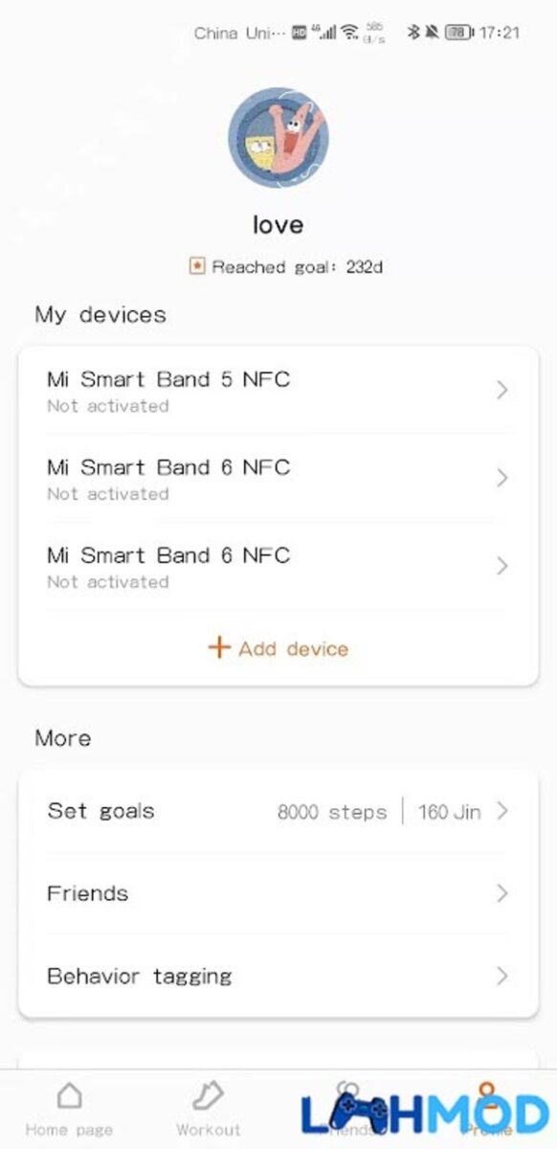Viewport: 557px width, 1149px height.
Task: Open the Set goals row
Action: pyautogui.click(x=278, y=811)
